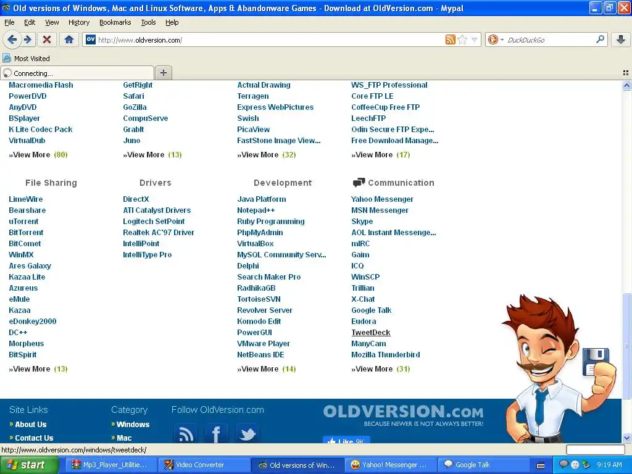
Task: Expand Development View More (14)
Action: [x=267, y=369]
